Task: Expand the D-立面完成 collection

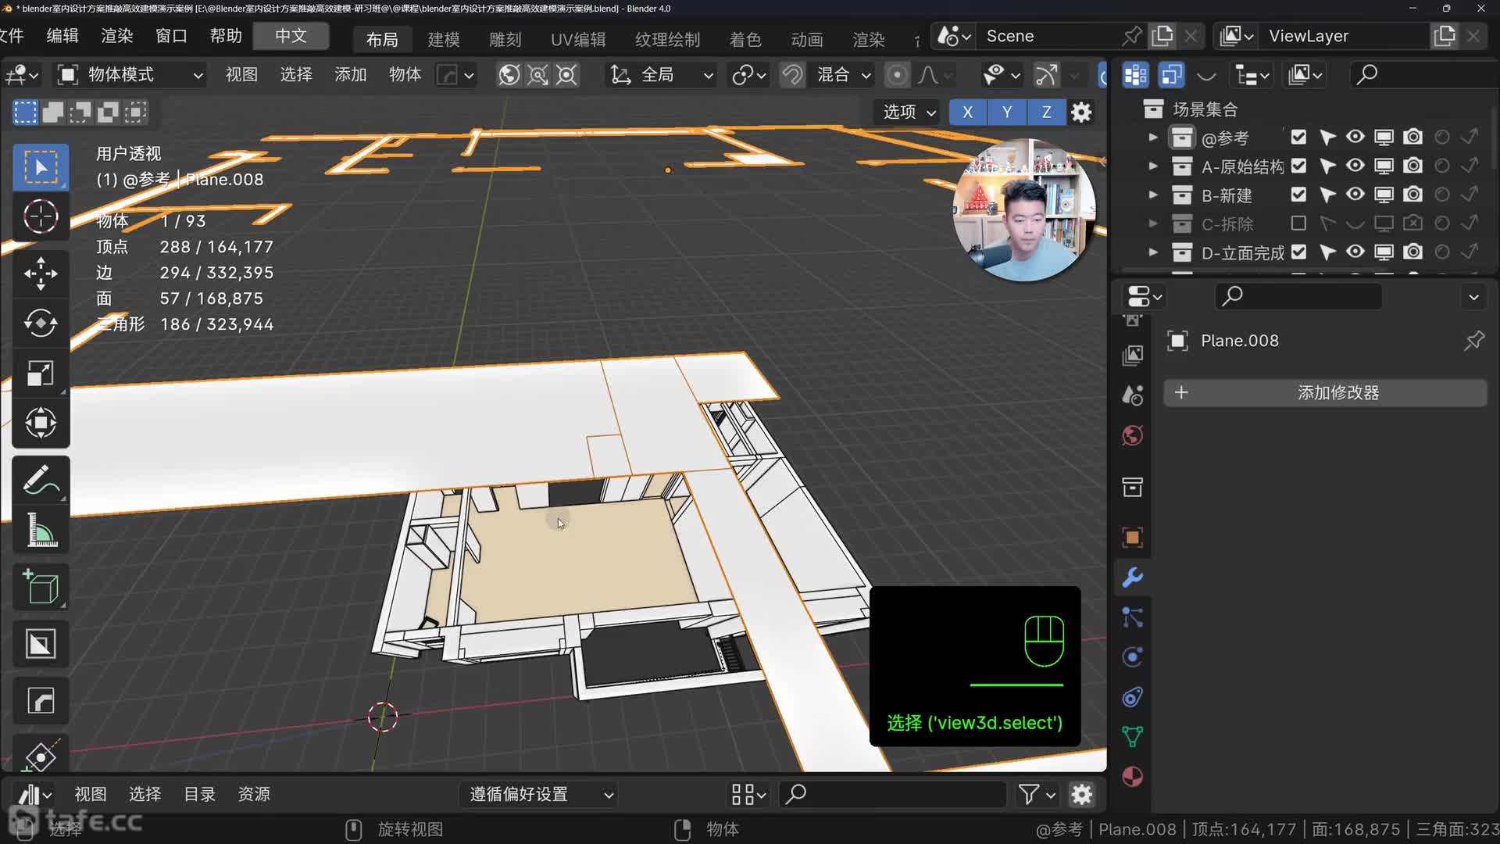Action: click(x=1153, y=252)
